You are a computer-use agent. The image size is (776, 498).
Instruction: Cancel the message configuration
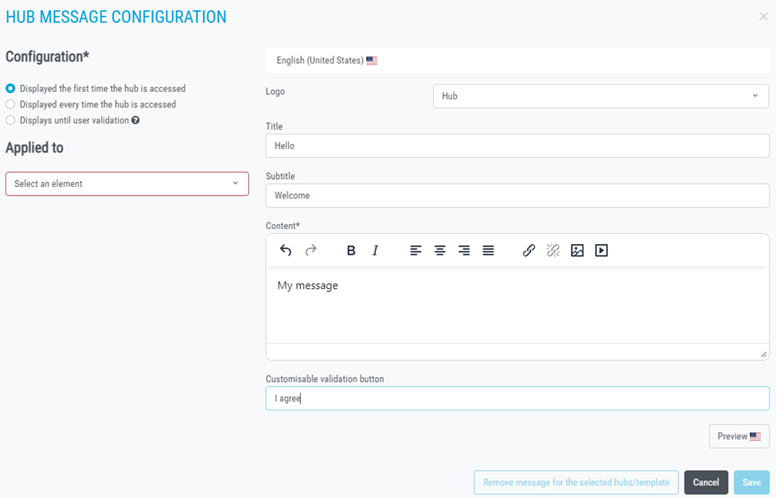(706, 482)
